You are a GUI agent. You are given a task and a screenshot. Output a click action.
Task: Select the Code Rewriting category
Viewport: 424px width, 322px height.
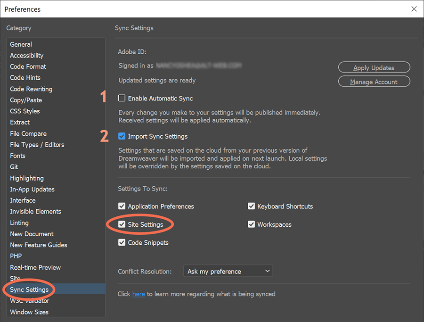click(x=56, y=89)
